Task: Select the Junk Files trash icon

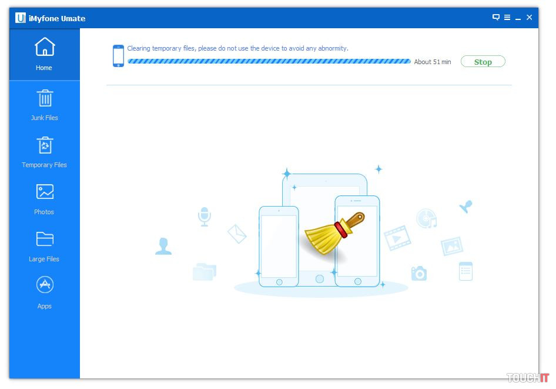Action: (45, 98)
